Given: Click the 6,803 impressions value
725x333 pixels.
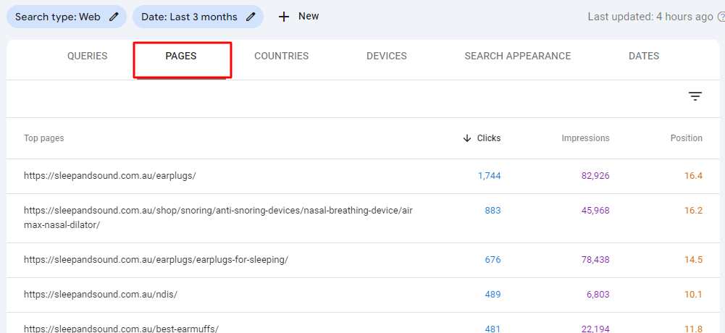Looking at the screenshot, I should [598, 295].
